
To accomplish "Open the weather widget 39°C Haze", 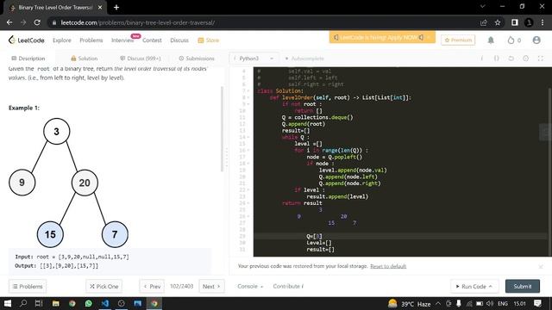I will [410, 304].
